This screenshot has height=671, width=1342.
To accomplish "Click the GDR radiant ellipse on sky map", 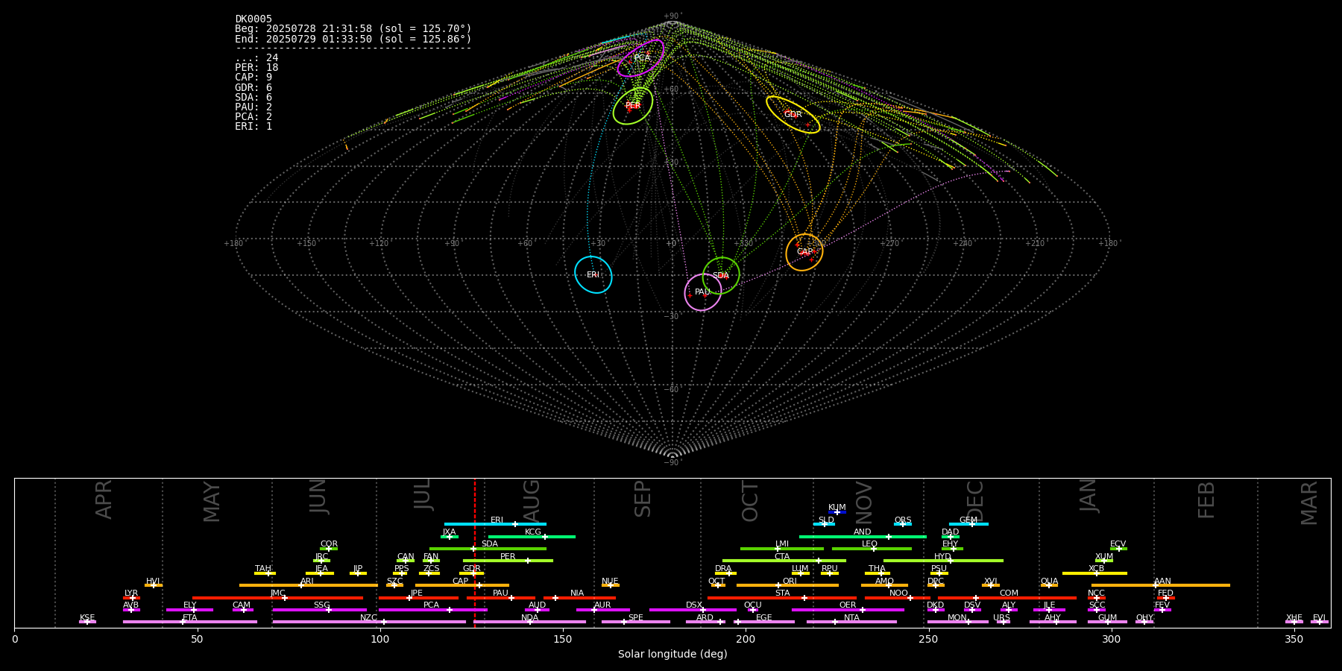I will 793,115.
